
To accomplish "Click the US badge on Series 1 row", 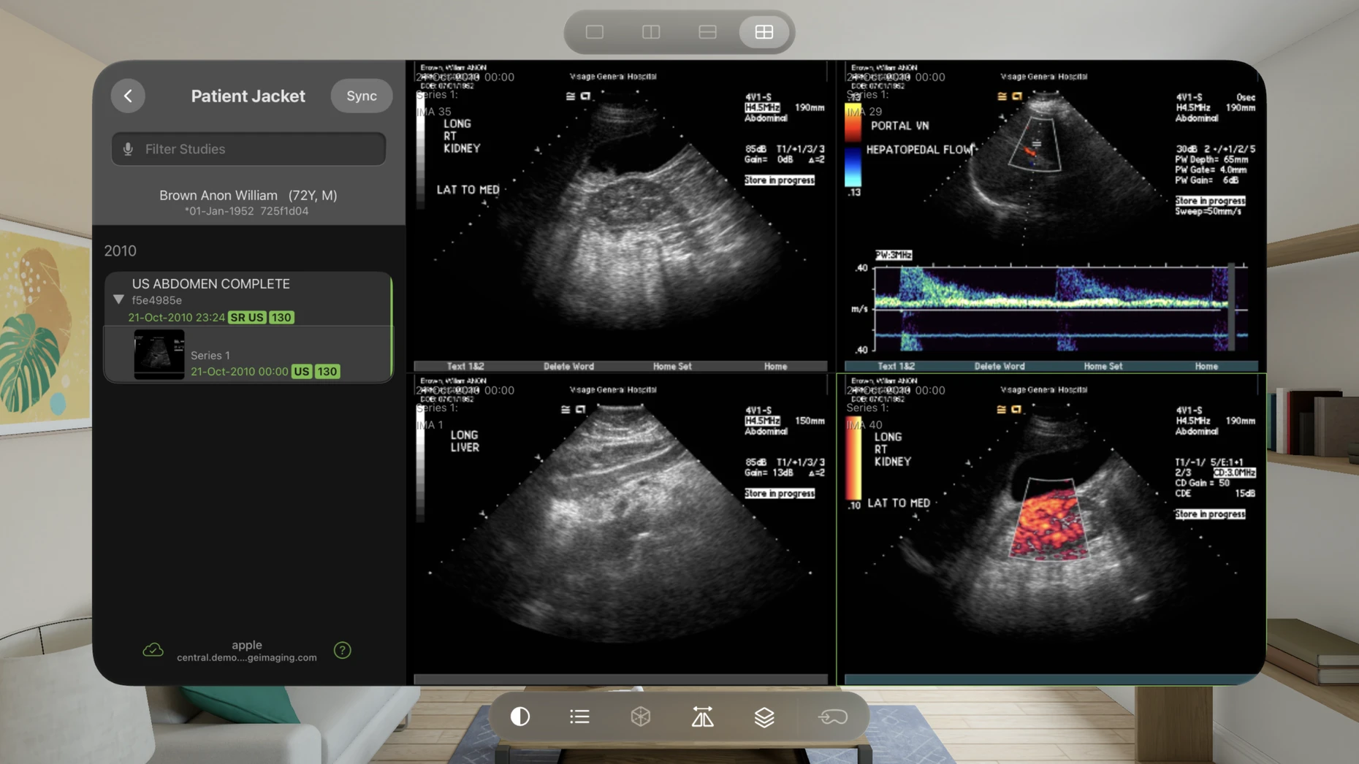I will pos(301,372).
